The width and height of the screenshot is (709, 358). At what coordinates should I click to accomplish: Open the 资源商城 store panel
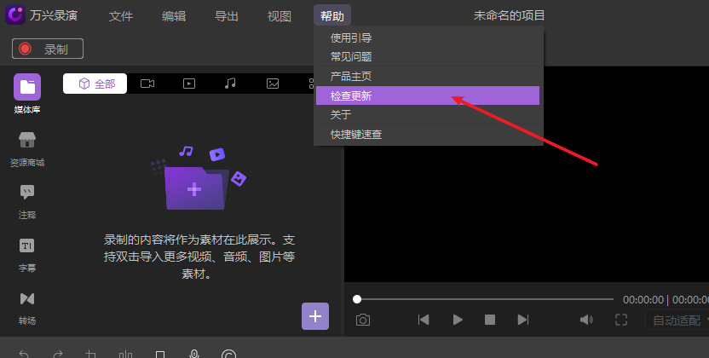coord(27,149)
